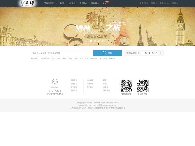
Task: Click the 本周新增职位 counter
Action: (144, 53)
